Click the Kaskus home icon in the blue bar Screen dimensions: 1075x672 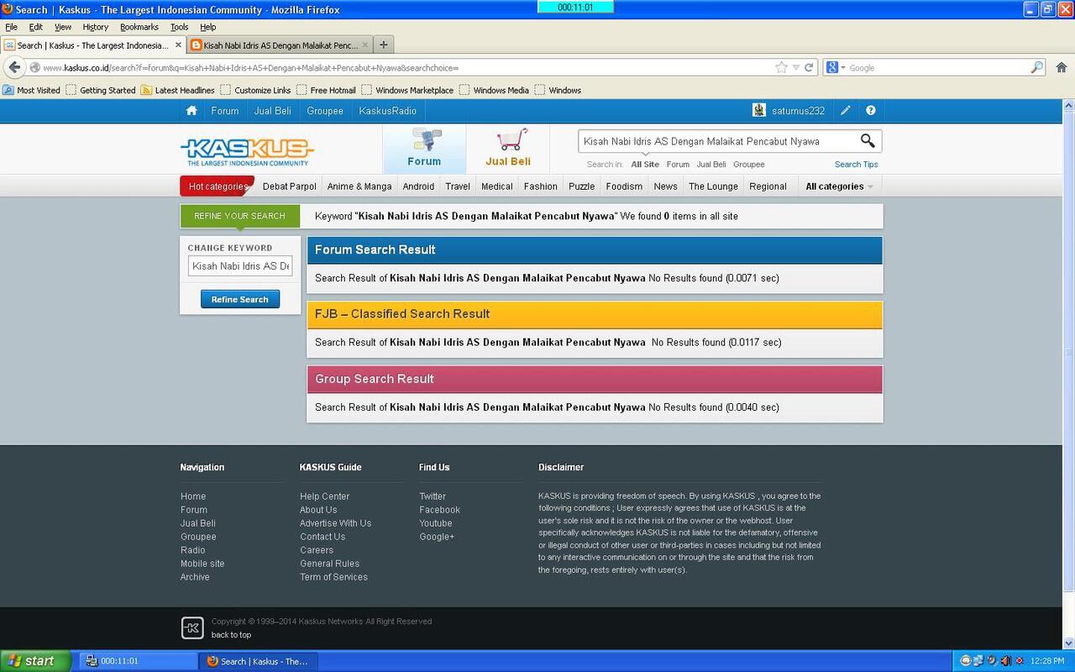pos(191,110)
